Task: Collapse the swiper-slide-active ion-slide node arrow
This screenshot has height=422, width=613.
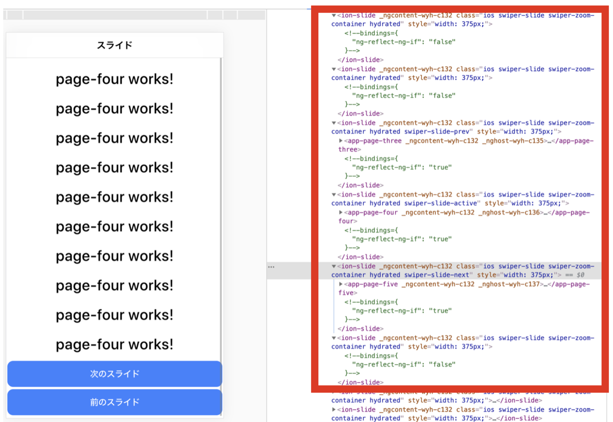Action: click(334, 194)
